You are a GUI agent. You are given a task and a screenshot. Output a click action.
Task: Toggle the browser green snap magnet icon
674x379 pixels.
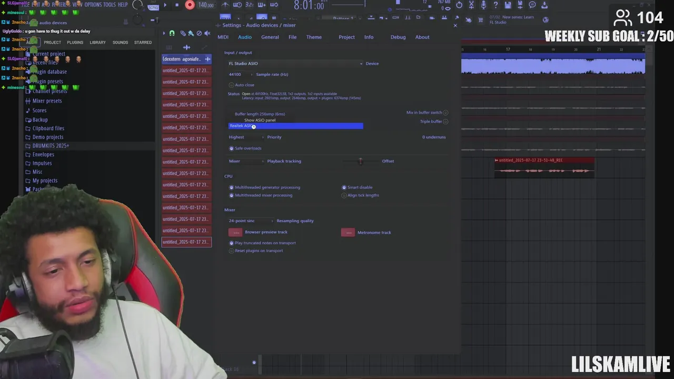click(x=172, y=33)
